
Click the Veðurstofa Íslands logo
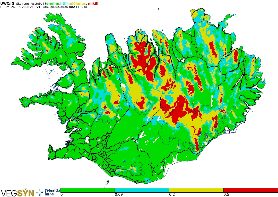pos(48,192)
